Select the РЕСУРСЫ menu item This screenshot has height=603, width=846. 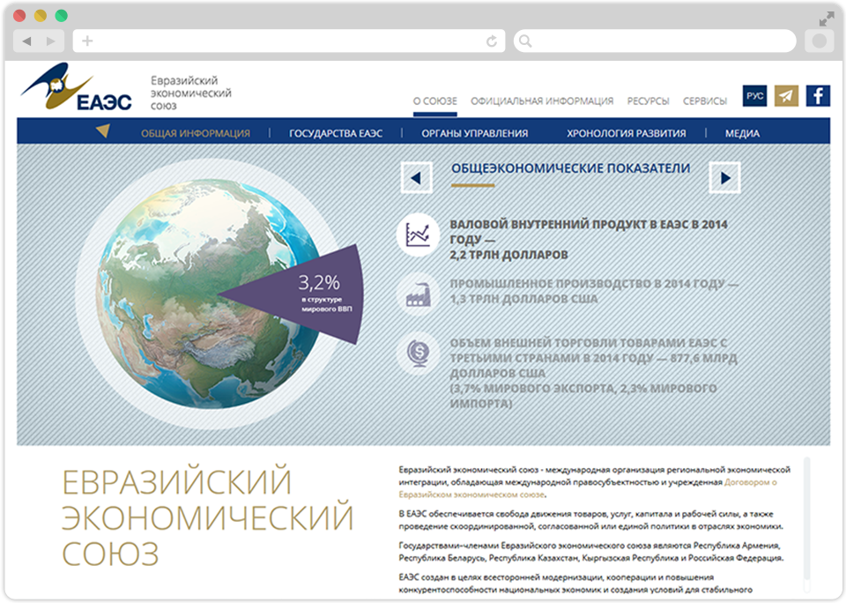pyautogui.click(x=648, y=100)
